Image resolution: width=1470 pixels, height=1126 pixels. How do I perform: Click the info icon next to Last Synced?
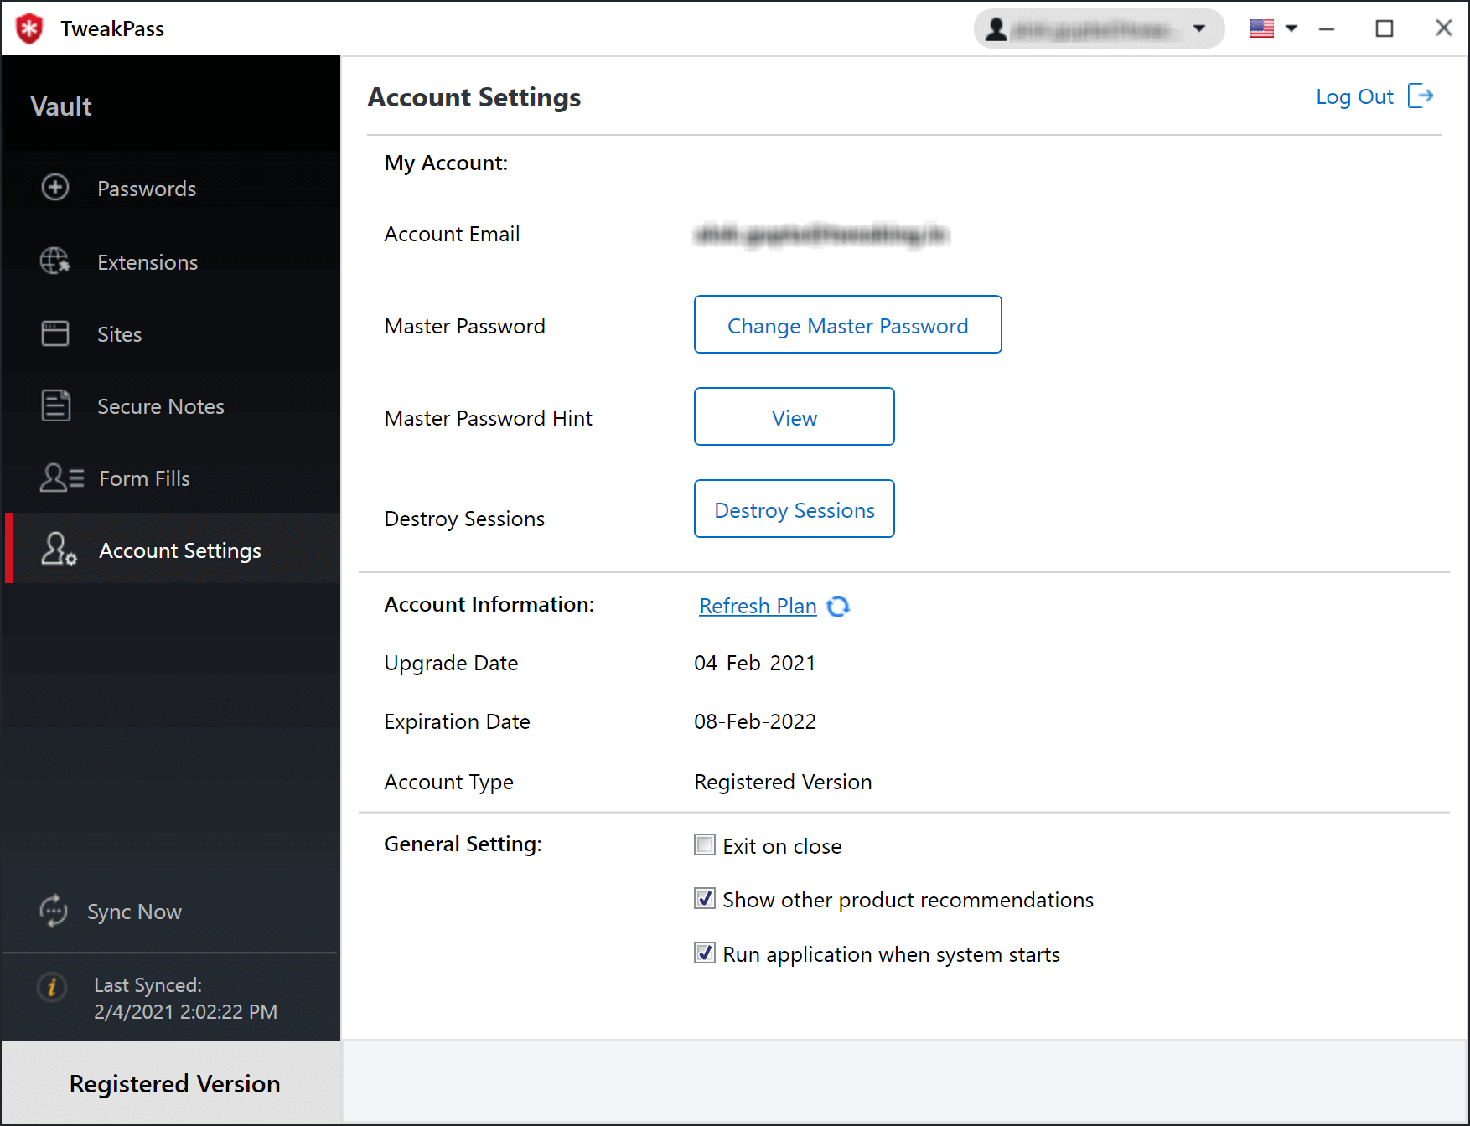[x=51, y=988]
